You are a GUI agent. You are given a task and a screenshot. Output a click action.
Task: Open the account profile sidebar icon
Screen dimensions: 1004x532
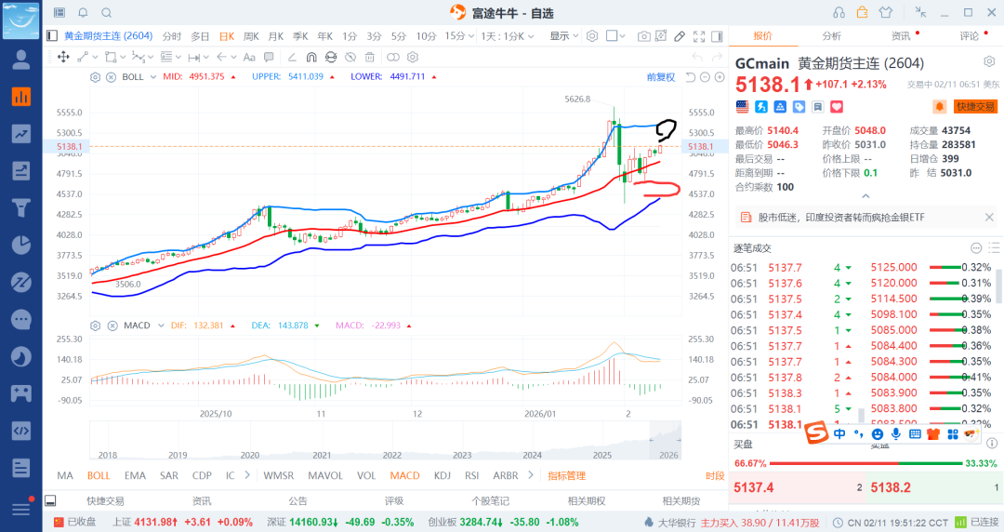coord(21,60)
